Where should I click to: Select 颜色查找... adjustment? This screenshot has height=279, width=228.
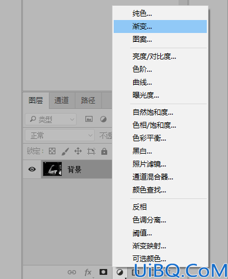160,190
